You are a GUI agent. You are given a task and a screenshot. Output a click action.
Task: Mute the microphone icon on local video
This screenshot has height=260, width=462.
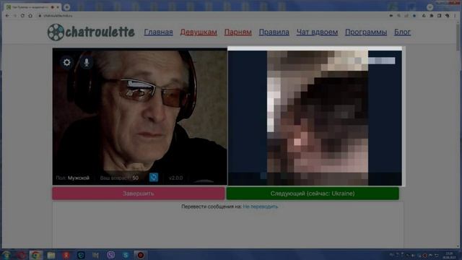(x=87, y=63)
